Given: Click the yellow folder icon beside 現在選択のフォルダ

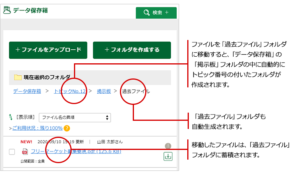Looking at the screenshot, I should (18, 77).
